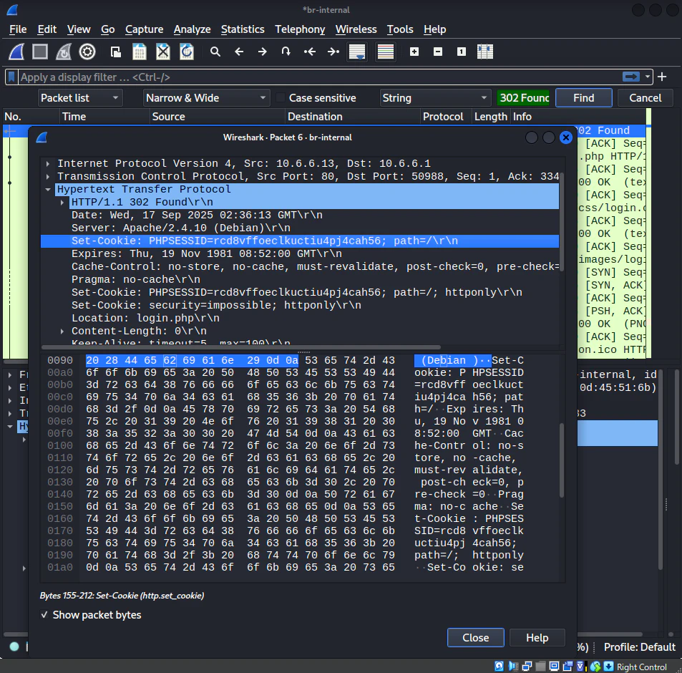Expand Content-Length: 0 subtree
This screenshot has height=673, width=682.
62,331
